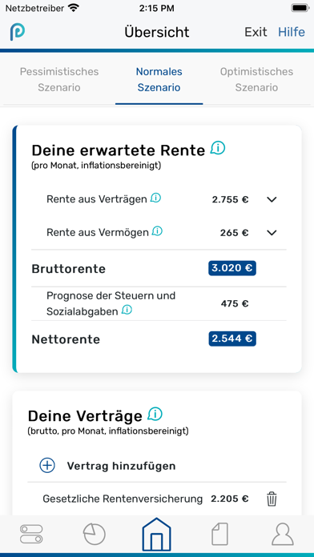The height and width of the screenshot is (557, 314).
Task: Delete Gesetzliche Rentenversicherung contract
Action: click(272, 499)
